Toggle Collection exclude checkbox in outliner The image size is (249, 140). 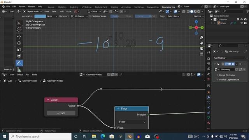coord(238,19)
